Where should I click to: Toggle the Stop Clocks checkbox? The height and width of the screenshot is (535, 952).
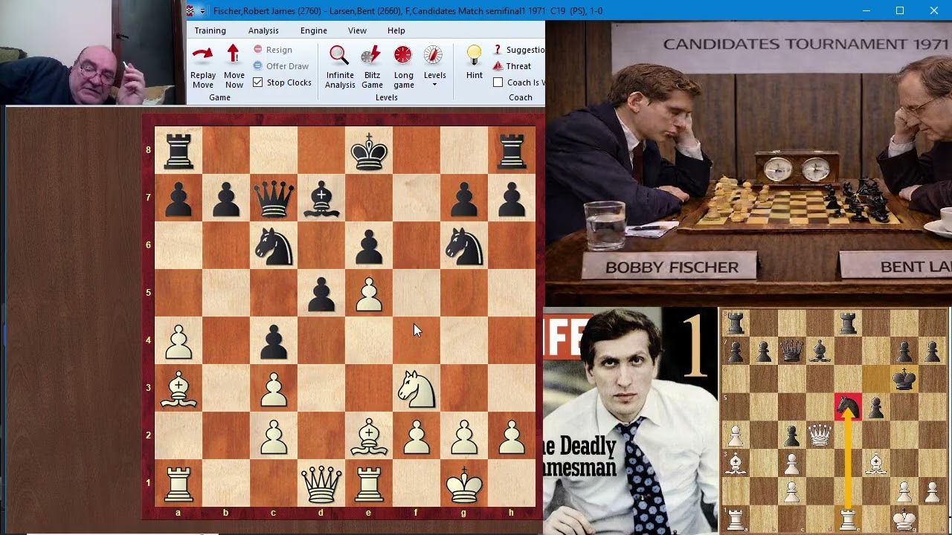coord(257,82)
